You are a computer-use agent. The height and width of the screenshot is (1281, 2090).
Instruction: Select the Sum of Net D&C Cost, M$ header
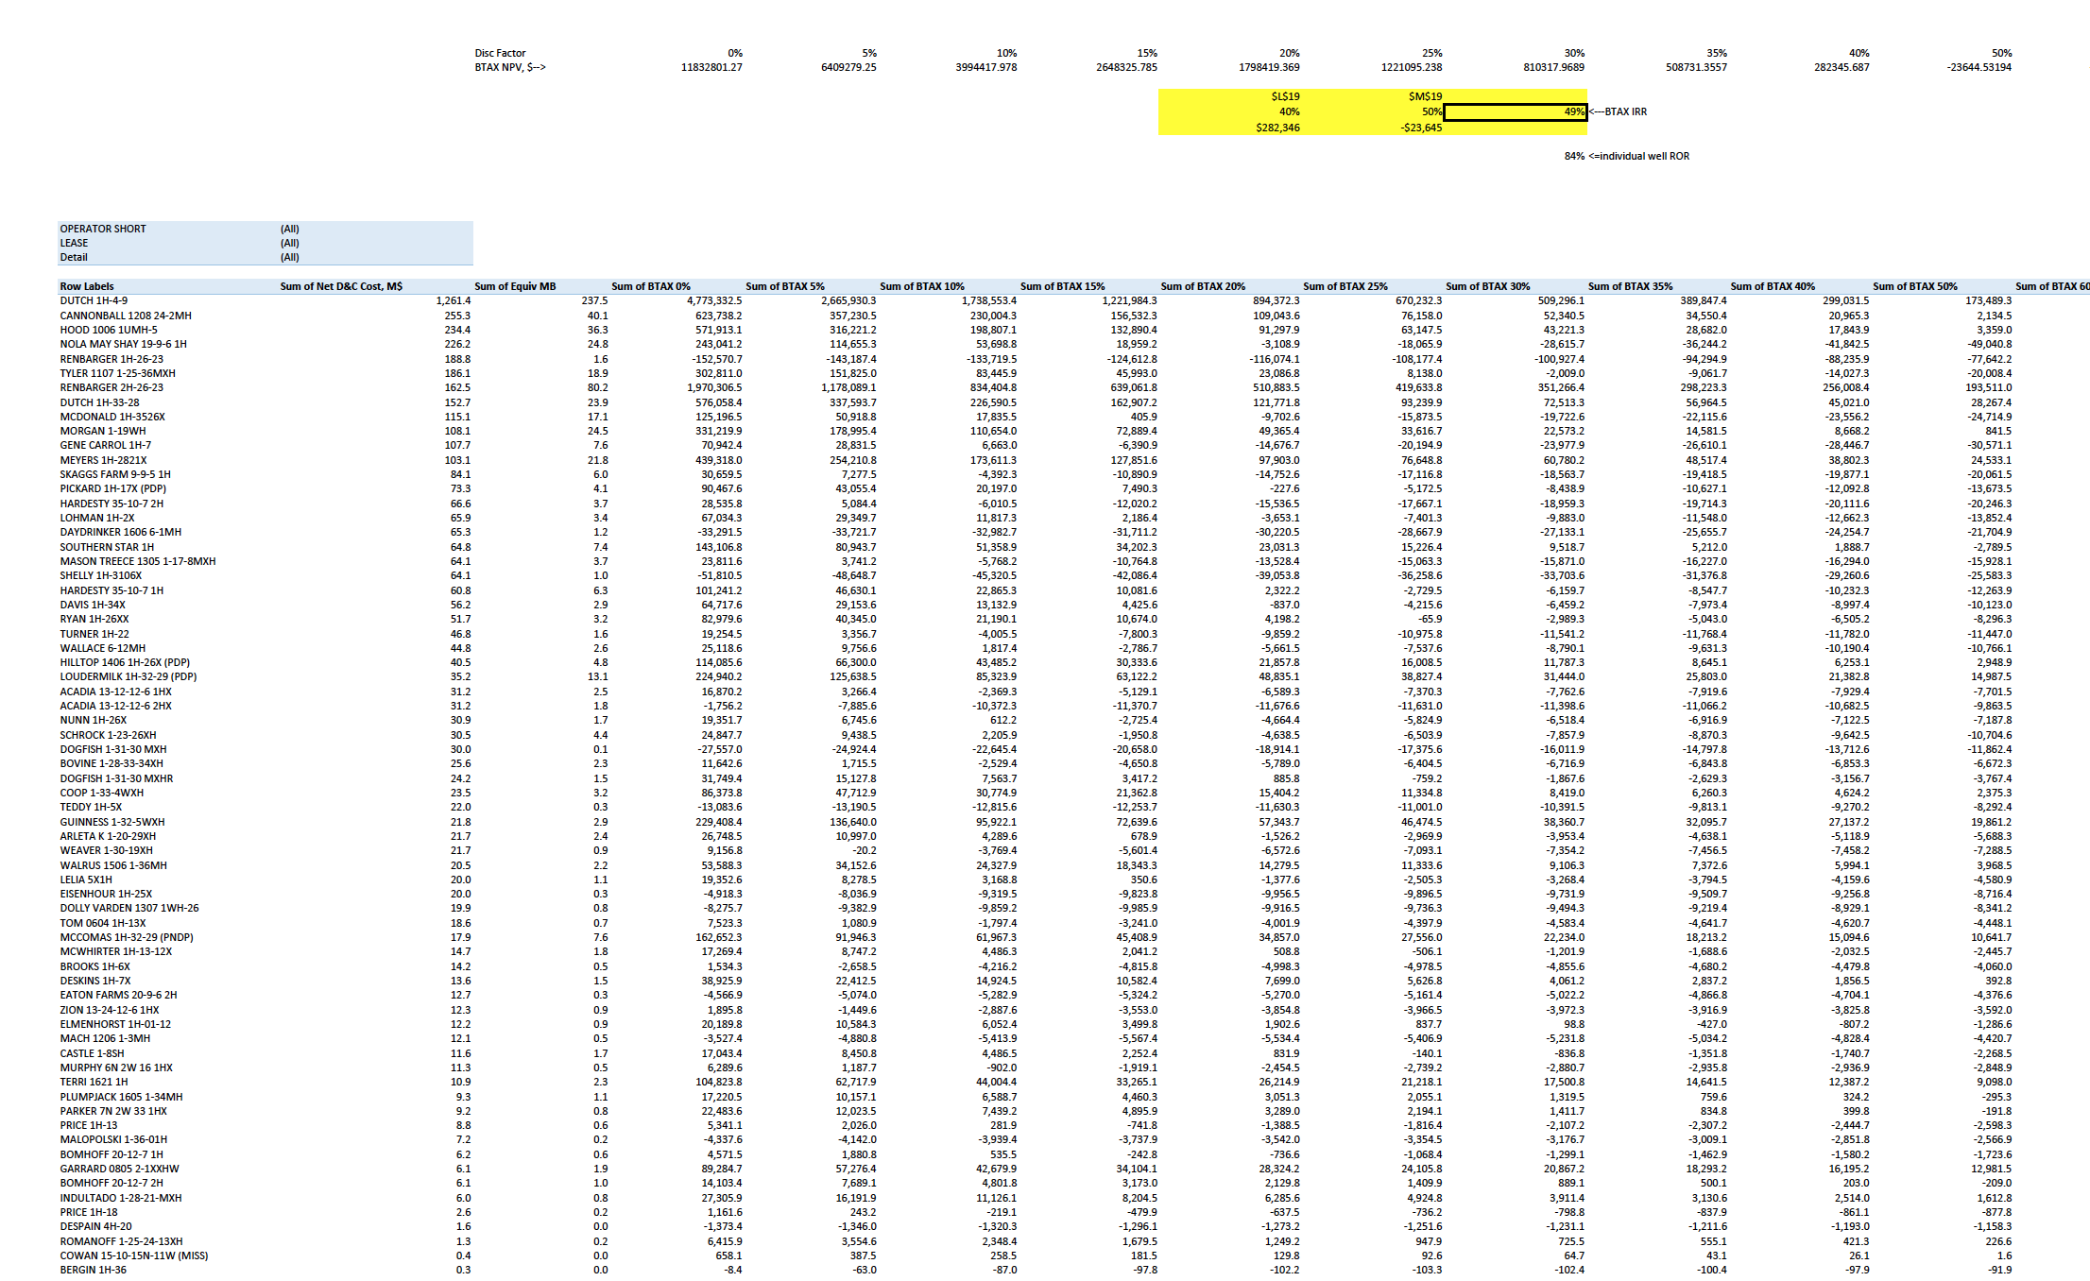[x=341, y=286]
